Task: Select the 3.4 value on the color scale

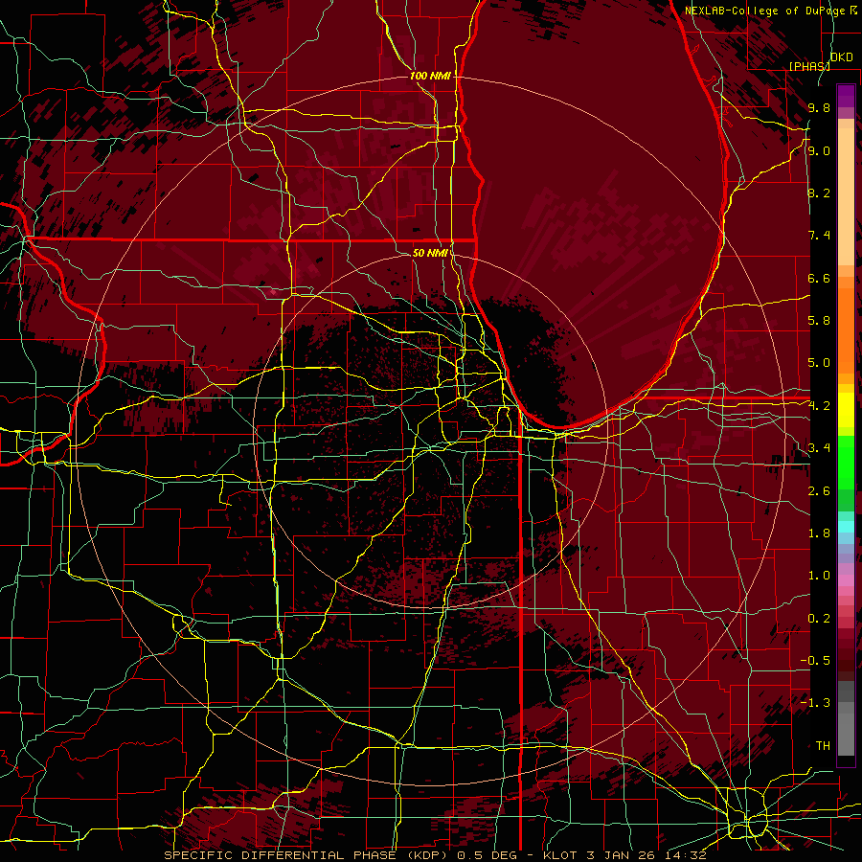Action: coord(819,448)
